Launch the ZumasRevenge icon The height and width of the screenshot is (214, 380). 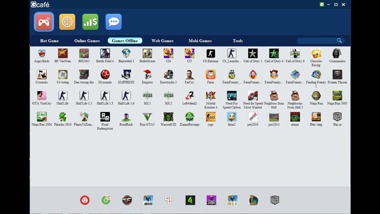pos(189,117)
